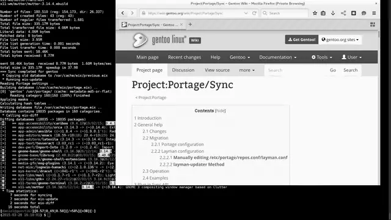
Task: Open the downloads arrow icon
Action: point(333,13)
